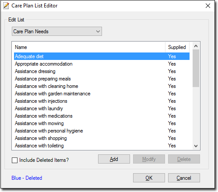Click the pencil notepad icon in title bar
The height and width of the screenshot is (192, 218).
(6, 6)
